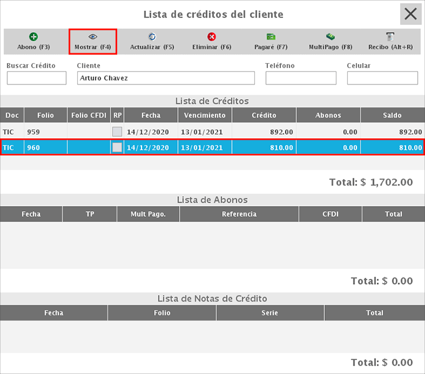Click the RP column header
Image resolution: width=425 pixels, height=374 pixels.
click(117, 115)
